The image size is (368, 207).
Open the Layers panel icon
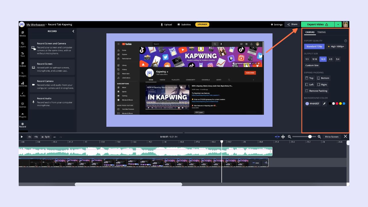click(x=23, y=44)
